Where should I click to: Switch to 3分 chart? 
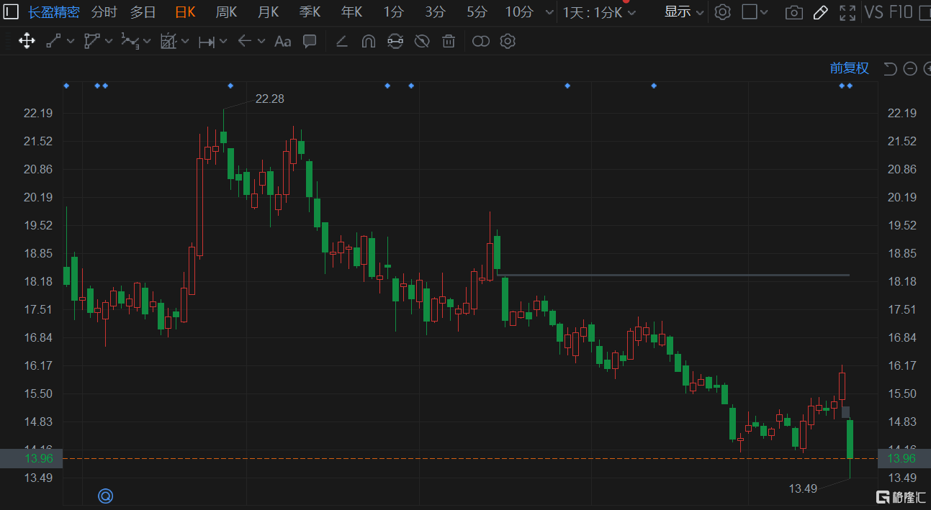click(x=436, y=12)
